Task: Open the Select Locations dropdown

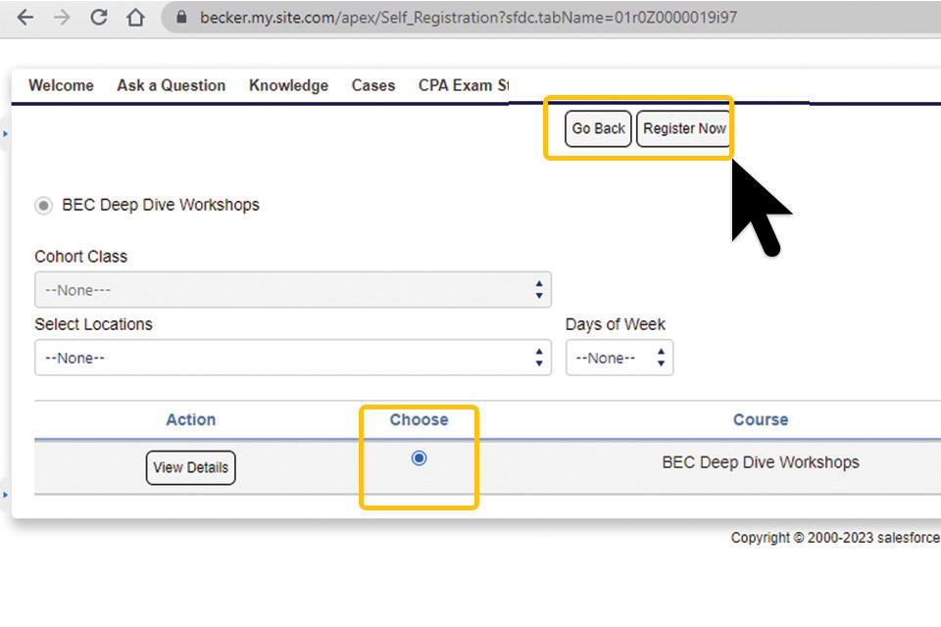Action: (293, 358)
